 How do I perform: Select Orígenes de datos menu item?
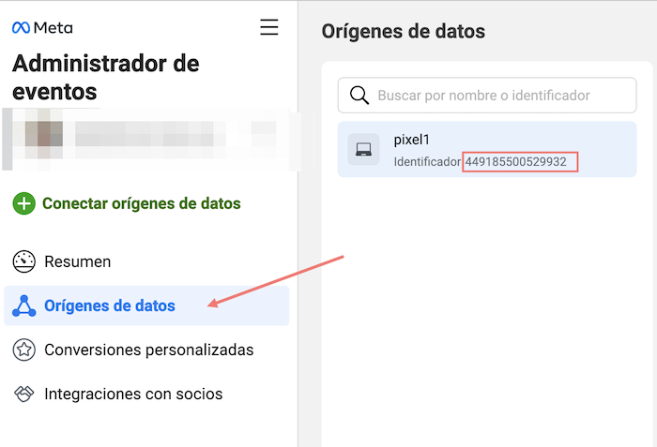[146, 305]
